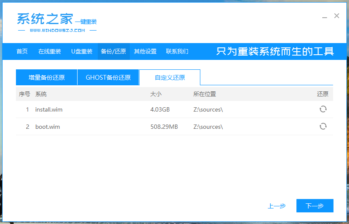Click restore icon for install.wim
This screenshot has width=349, height=224.
point(323,109)
